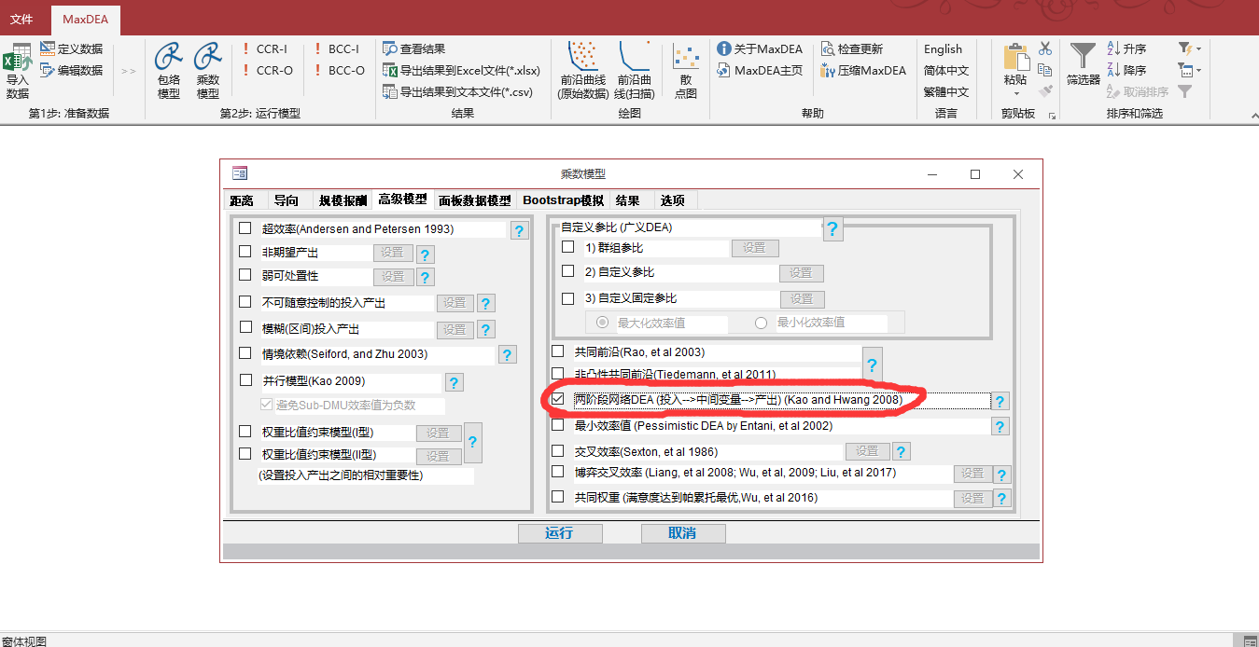The width and height of the screenshot is (1259, 647).
Task: Run the CCR-O model shortcut
Action: click(266, 70)
